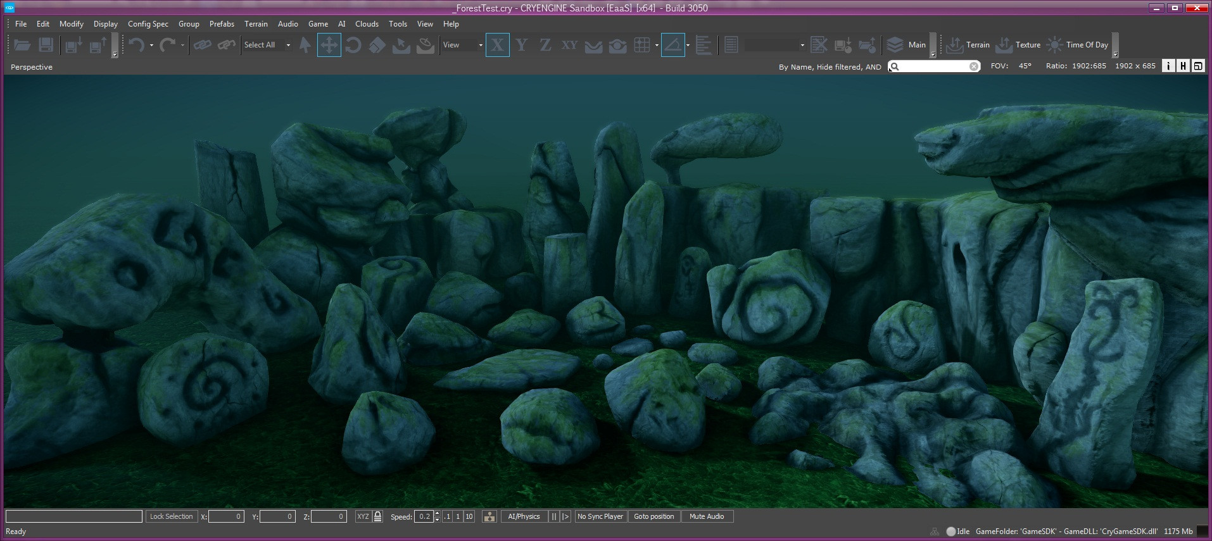Toggle helpers display (H)
This screenshot has width=1212, height=541.
click(x=1183, y=66)
